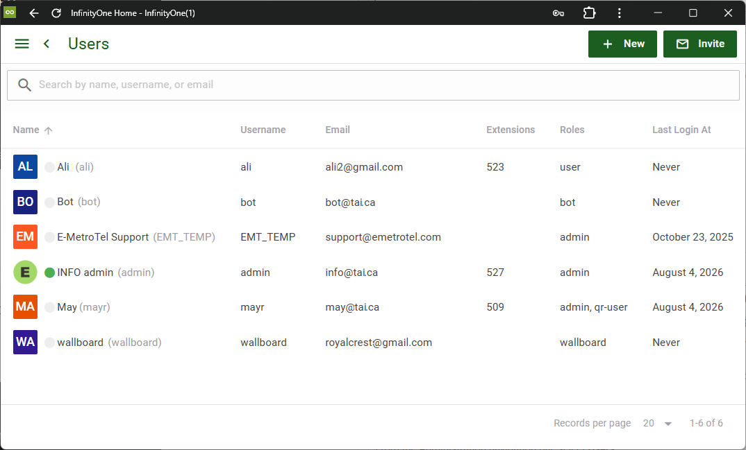Click the BO avatar for Bot

pyautogui.click(x=25, y=202)
